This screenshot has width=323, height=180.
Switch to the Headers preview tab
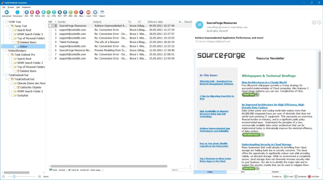[275, 172]
